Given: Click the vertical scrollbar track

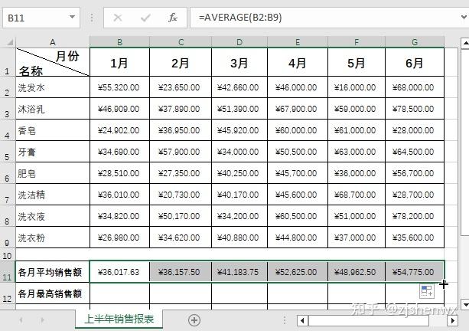Looking at the screenshot, I should point(465,143).
